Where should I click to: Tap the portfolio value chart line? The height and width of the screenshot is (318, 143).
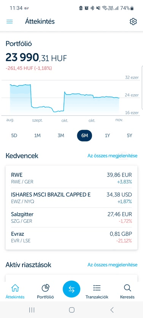point(65,98)
